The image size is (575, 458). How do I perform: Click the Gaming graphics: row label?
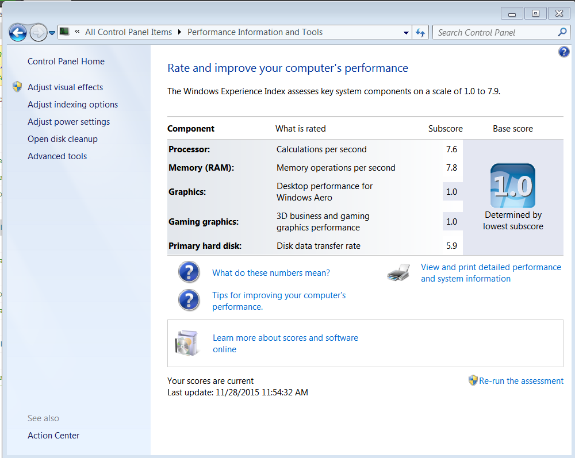204,222
